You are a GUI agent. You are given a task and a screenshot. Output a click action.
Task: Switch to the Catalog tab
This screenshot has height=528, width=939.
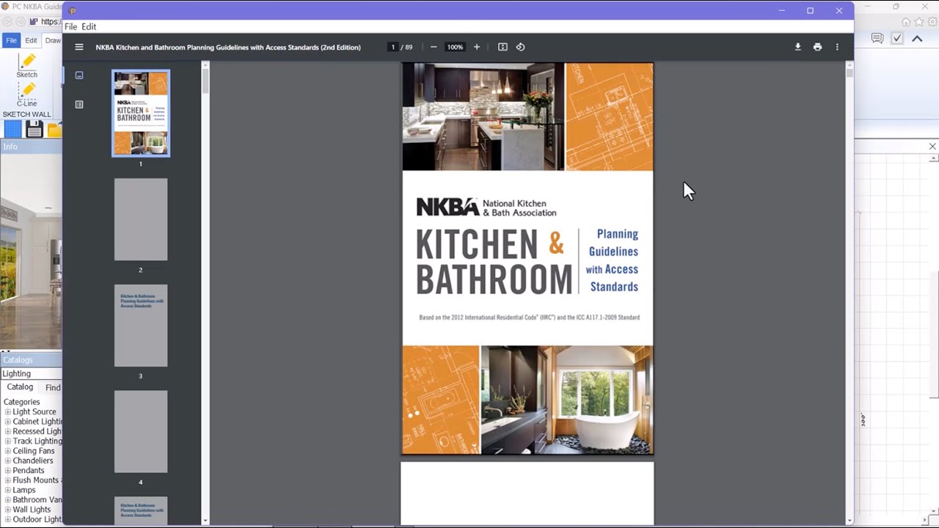pyautogui.click(x=20, y=387)
